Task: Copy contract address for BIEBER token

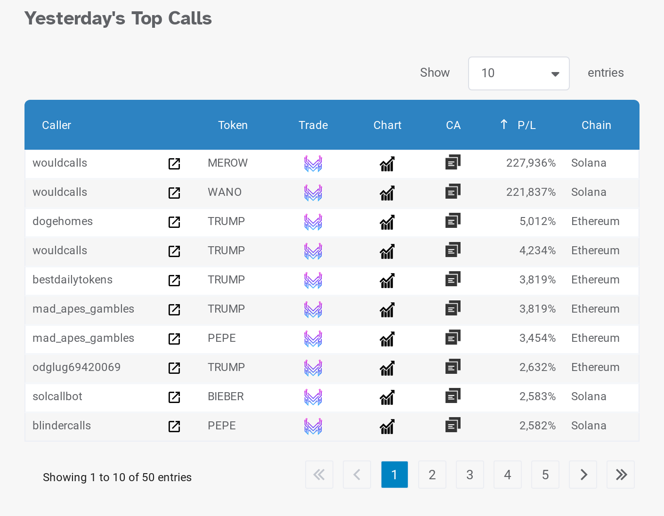Action: pyautogui.click(x=453, y=395)
